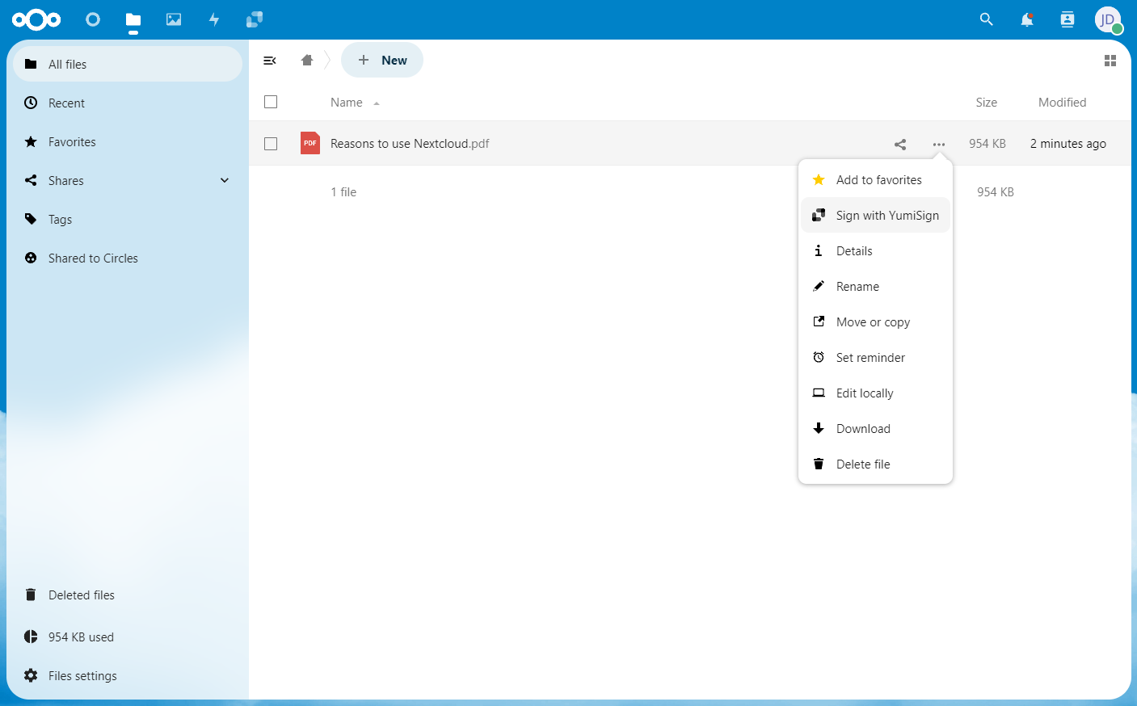
Task: Open the search magnifier icon
Action: point(986,19)
